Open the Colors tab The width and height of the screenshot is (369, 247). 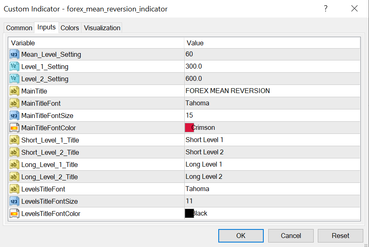(70, 28)
